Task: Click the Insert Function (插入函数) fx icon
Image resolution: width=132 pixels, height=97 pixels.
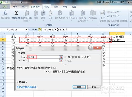Action: [x=5, y=13]
